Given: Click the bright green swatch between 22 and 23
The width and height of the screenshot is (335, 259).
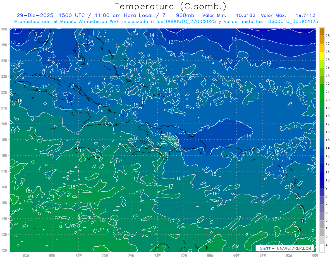Looking at the screenshot, I should 322,80.
